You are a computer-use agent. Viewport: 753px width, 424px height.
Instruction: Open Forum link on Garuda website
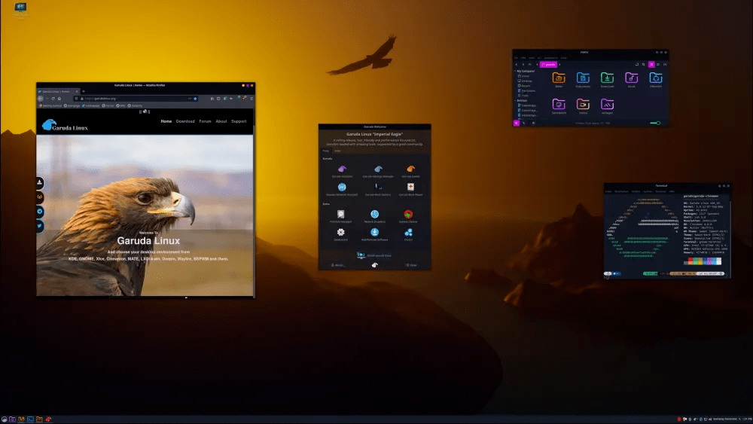coord(205,121)
